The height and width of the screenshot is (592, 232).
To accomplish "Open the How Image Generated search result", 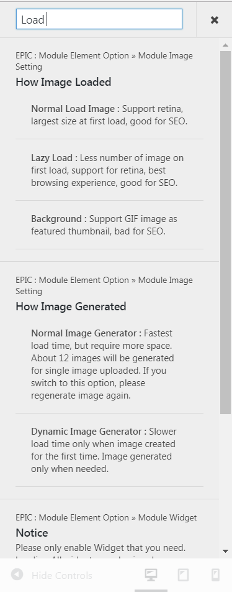I will pos(71,306).
